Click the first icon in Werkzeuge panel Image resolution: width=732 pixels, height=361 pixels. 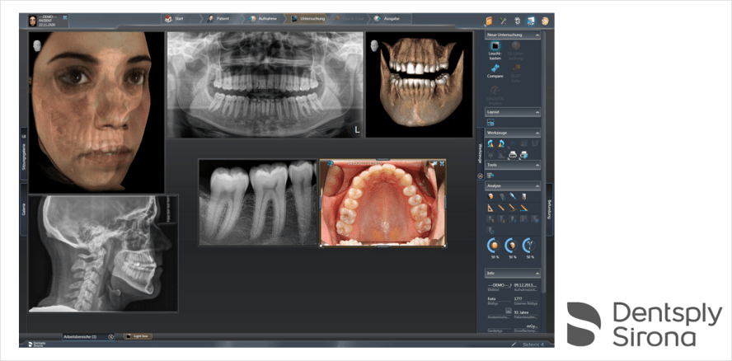click(490, 143)
